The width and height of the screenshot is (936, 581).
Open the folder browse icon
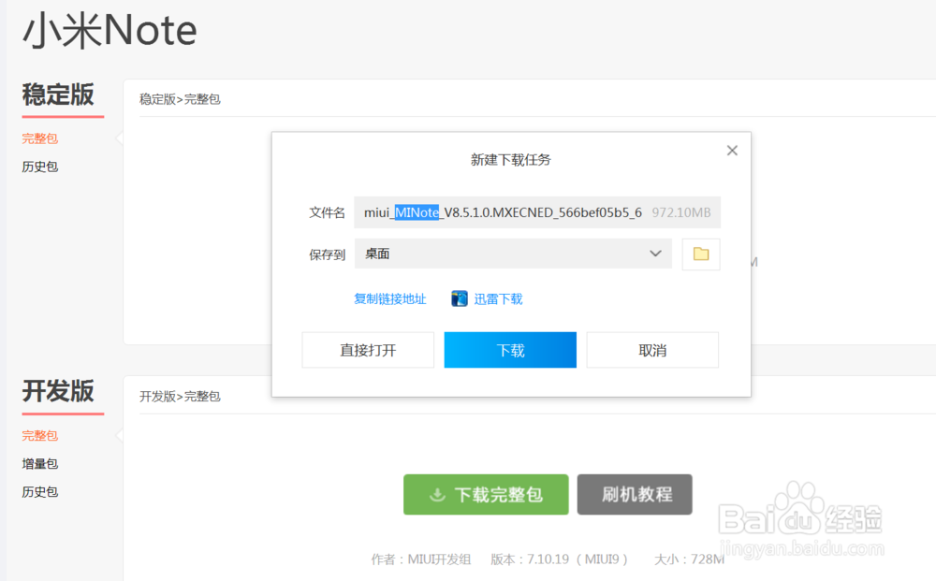[x=701, y=254]
